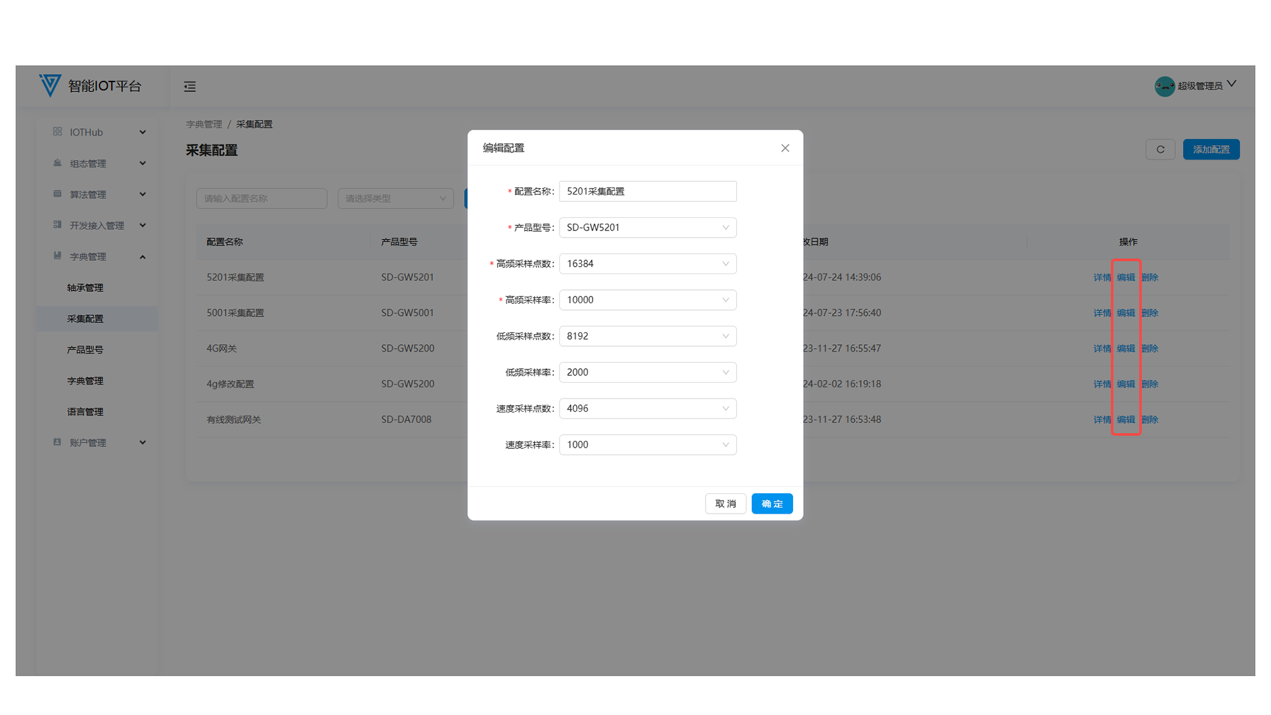Open the low-frequency sampling rate 2000 dropdown
Viewport: 1271px width, 715px height.
coord(647,372)
